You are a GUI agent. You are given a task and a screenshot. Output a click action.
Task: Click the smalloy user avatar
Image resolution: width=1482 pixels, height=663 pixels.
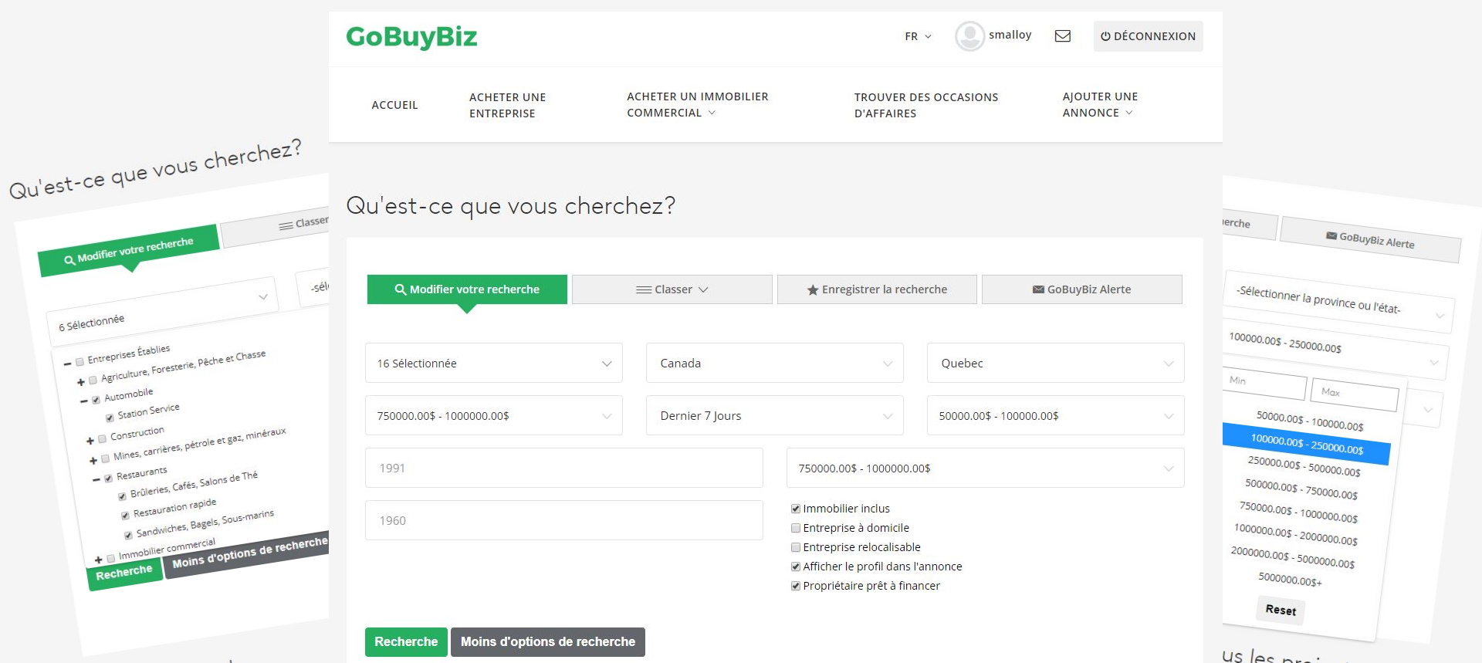tap(969, 36)
